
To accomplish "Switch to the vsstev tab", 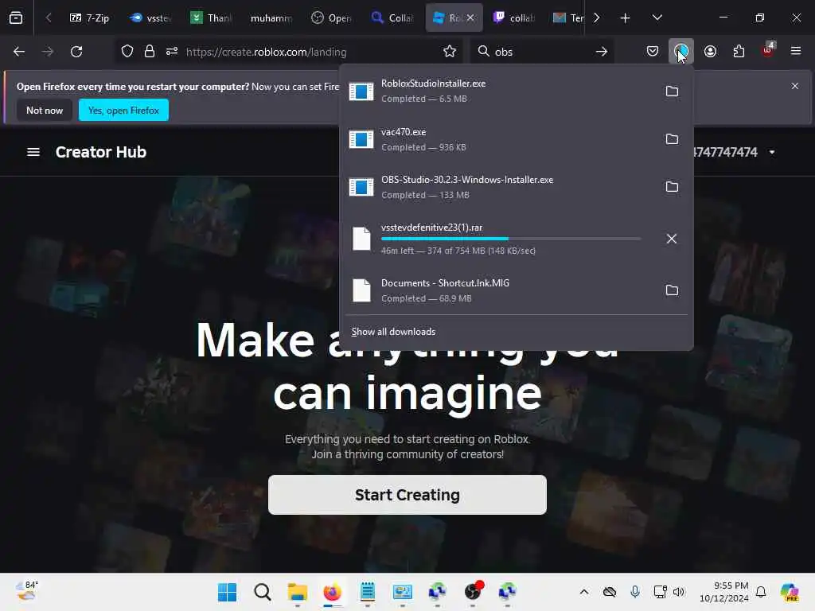I will click(150, 18).
